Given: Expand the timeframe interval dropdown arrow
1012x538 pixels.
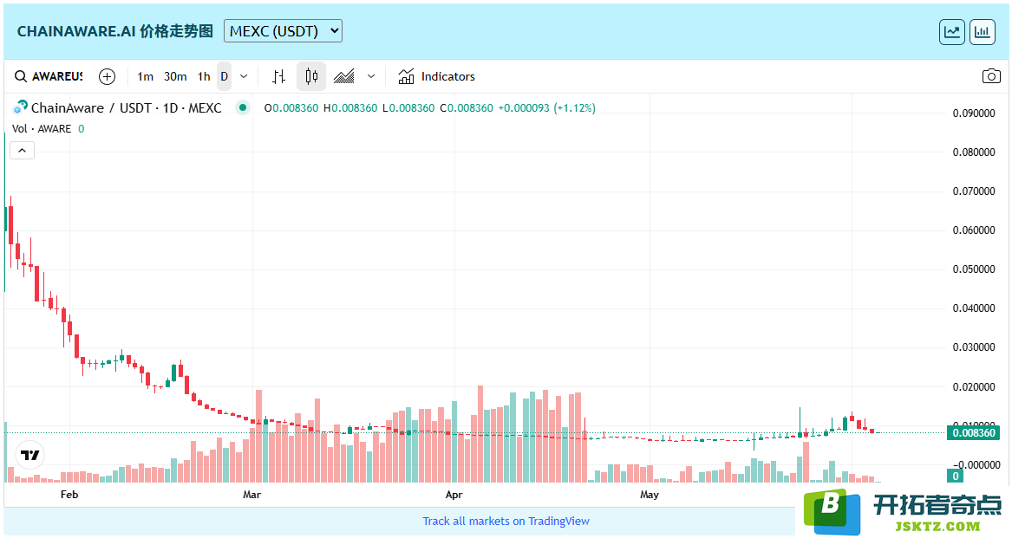Looking at the screenshot, I should [244, 77].
